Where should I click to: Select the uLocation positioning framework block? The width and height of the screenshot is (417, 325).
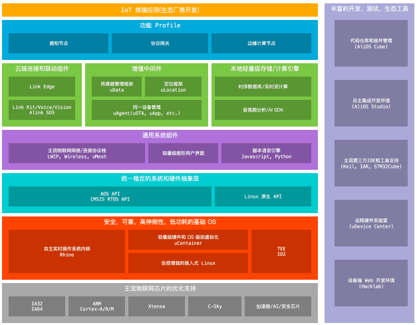coord(173,87)
